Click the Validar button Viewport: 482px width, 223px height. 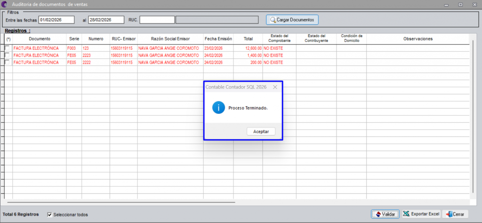[385, 214]
